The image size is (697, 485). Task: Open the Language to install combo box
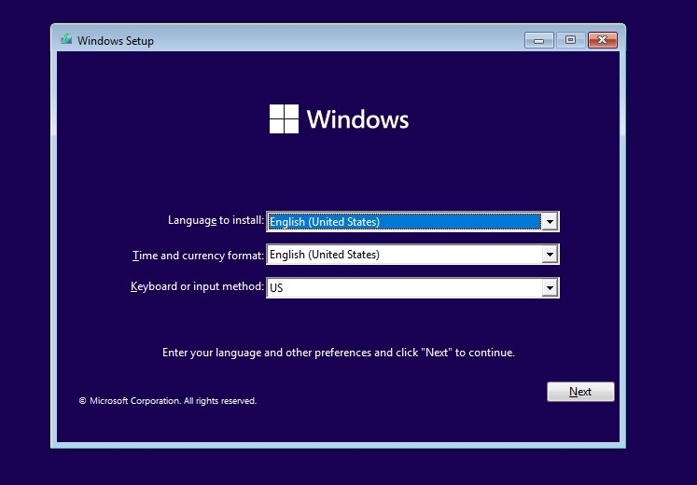click(412, 222)
